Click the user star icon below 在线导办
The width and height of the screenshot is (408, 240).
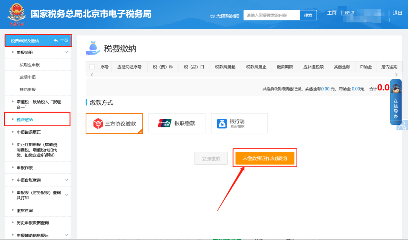coord(403,125)
